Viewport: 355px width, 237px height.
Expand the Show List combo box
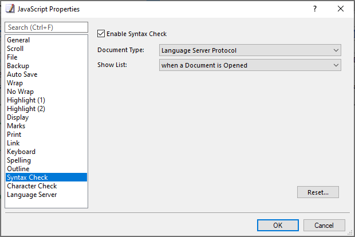[x=250, y=65]
